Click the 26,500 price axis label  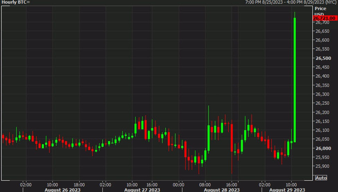[x=323, y=58]
